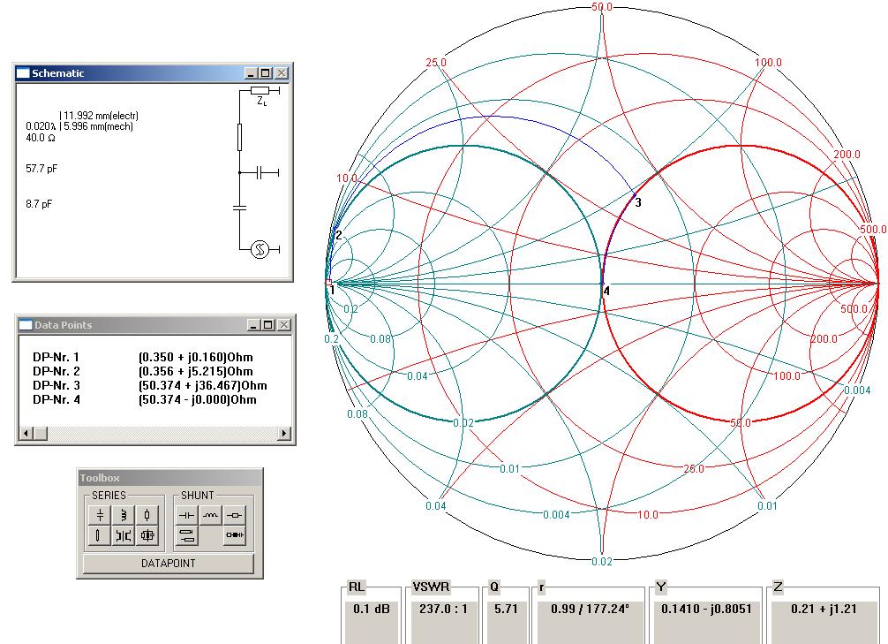Image resolution: width=888 pixels, height=644 pixels.
Task: Click the 57.7 pF value in Schematic
Action: (41, 169)
